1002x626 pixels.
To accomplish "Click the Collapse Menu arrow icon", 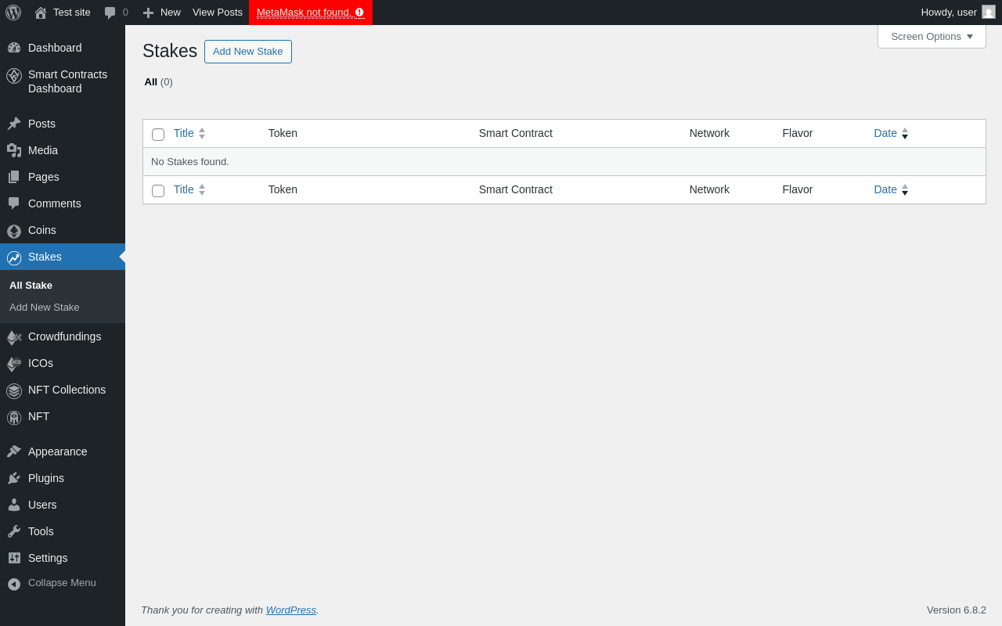I will [14, 584].
